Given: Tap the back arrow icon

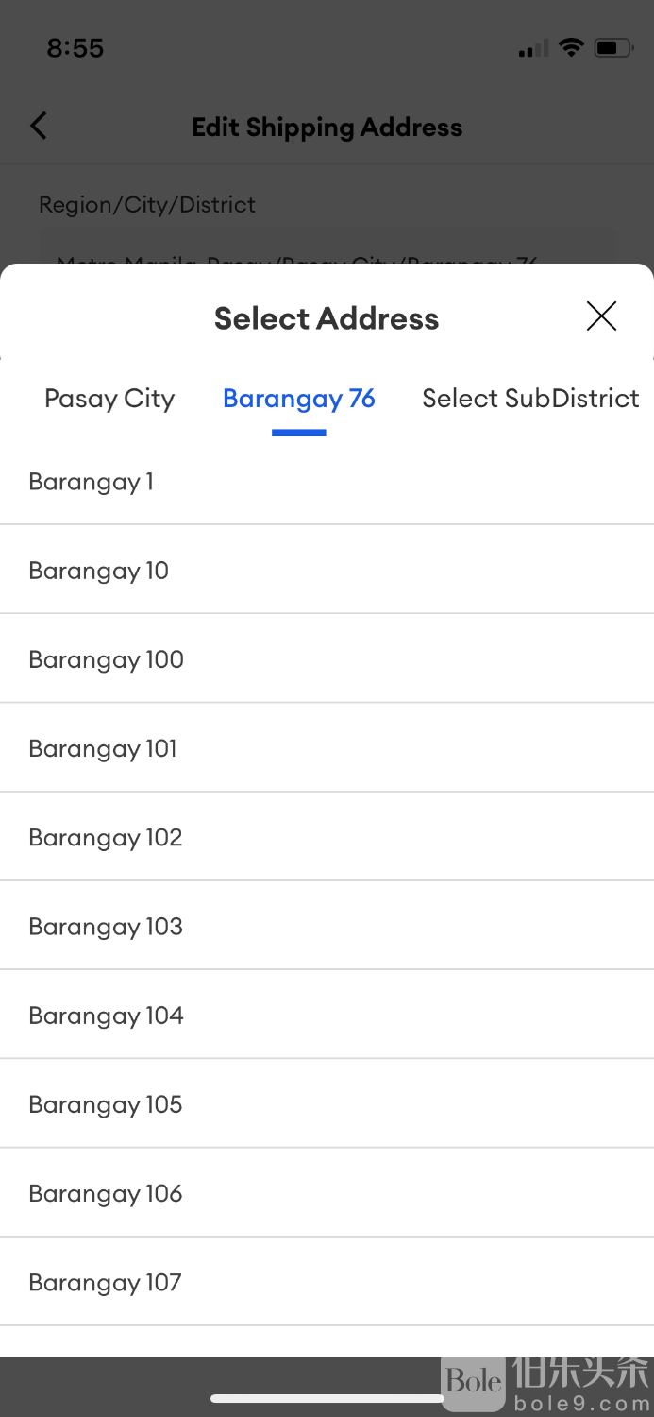Looking at the screenshot, I should pos(39,126).
